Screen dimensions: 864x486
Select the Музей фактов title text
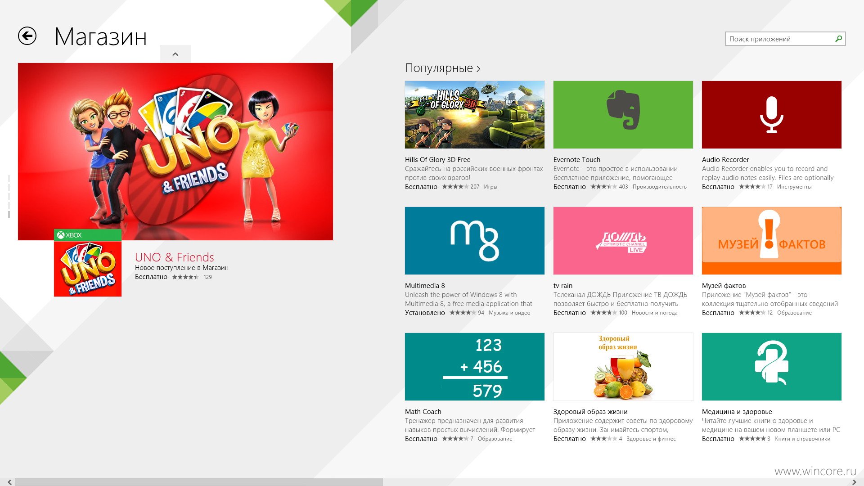pos(724,285)
